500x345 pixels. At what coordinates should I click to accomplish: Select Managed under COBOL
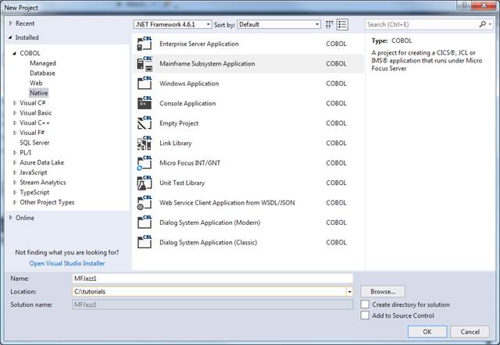(x=43, y=63)
